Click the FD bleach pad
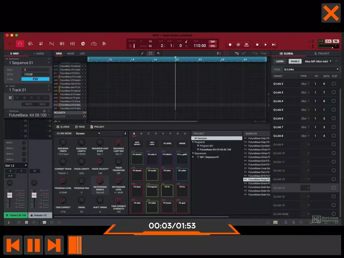 (137, 174)
